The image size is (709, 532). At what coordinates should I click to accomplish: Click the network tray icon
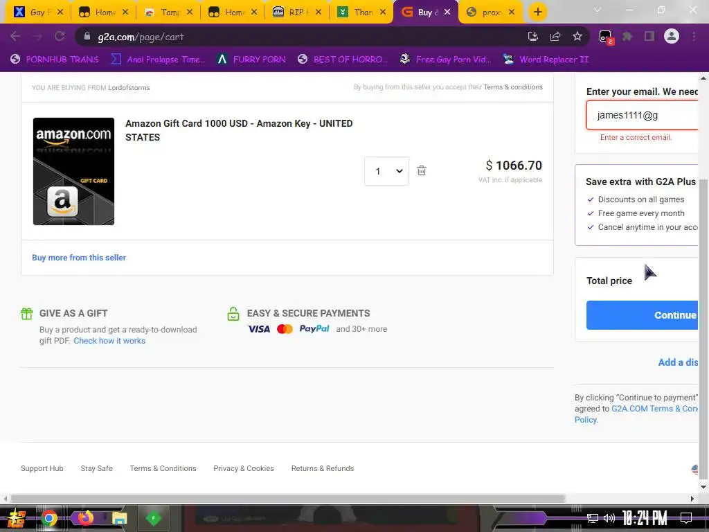click(x=592, y=518)
